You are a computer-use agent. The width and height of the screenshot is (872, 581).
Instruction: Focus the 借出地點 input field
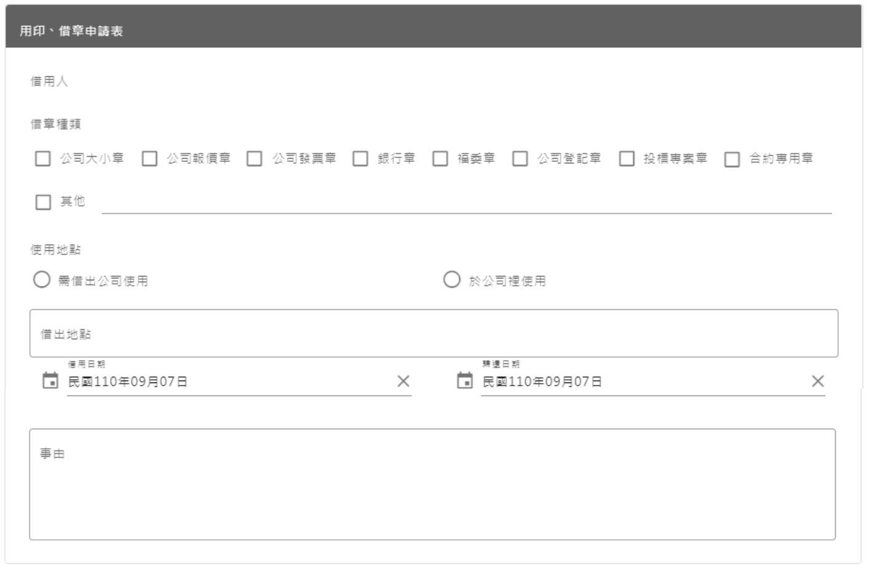click(434, 334)
